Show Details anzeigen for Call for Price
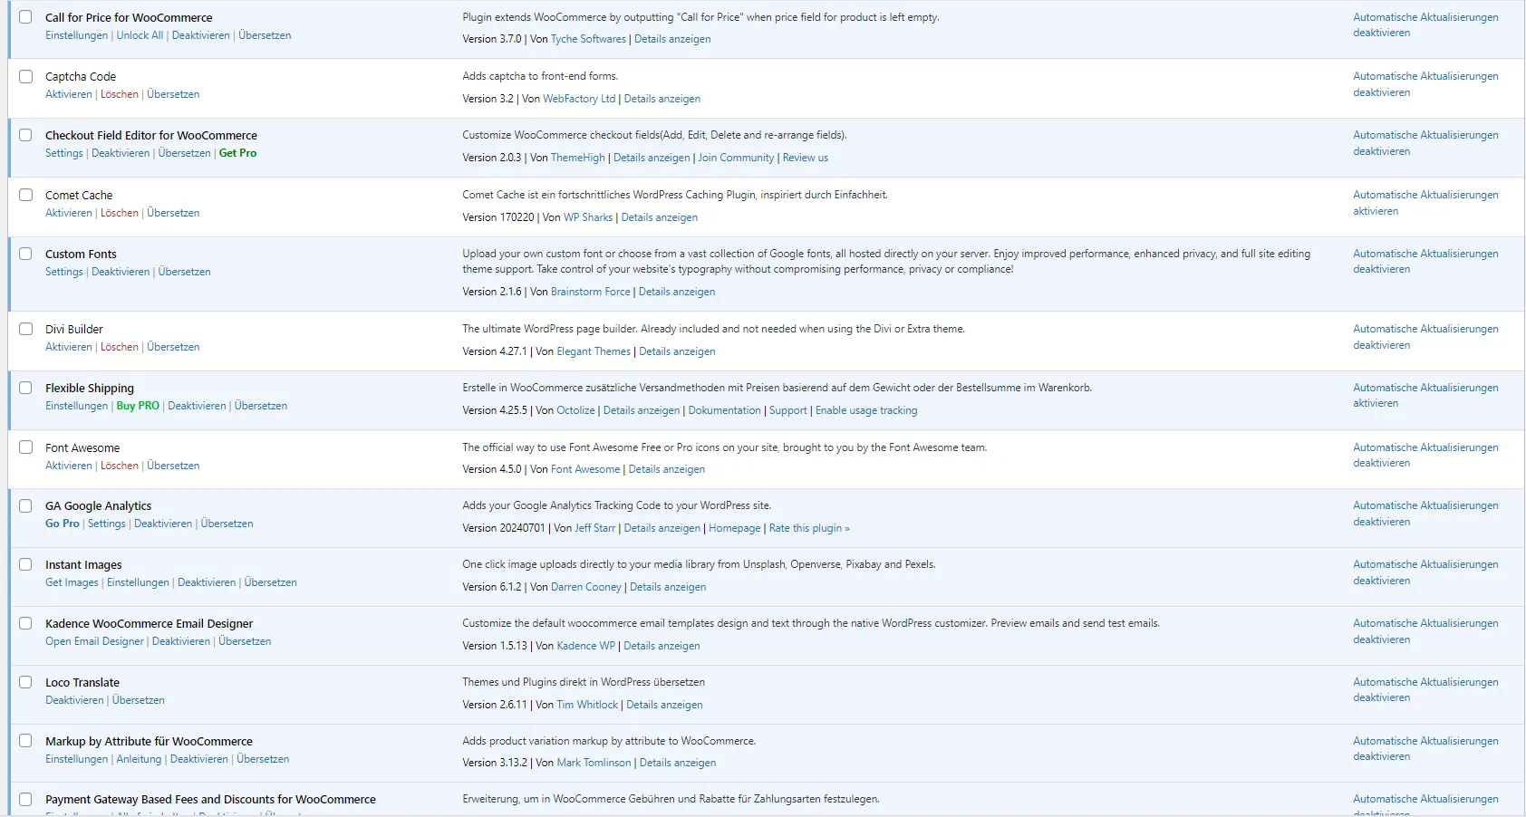 (x=672, y=39)
